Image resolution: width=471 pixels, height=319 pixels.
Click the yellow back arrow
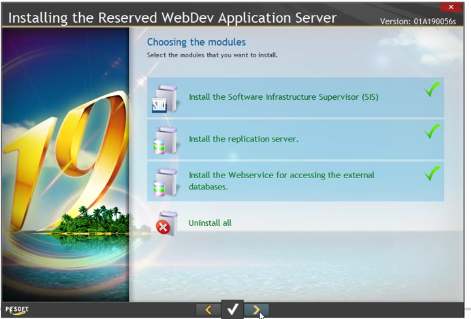208,310
